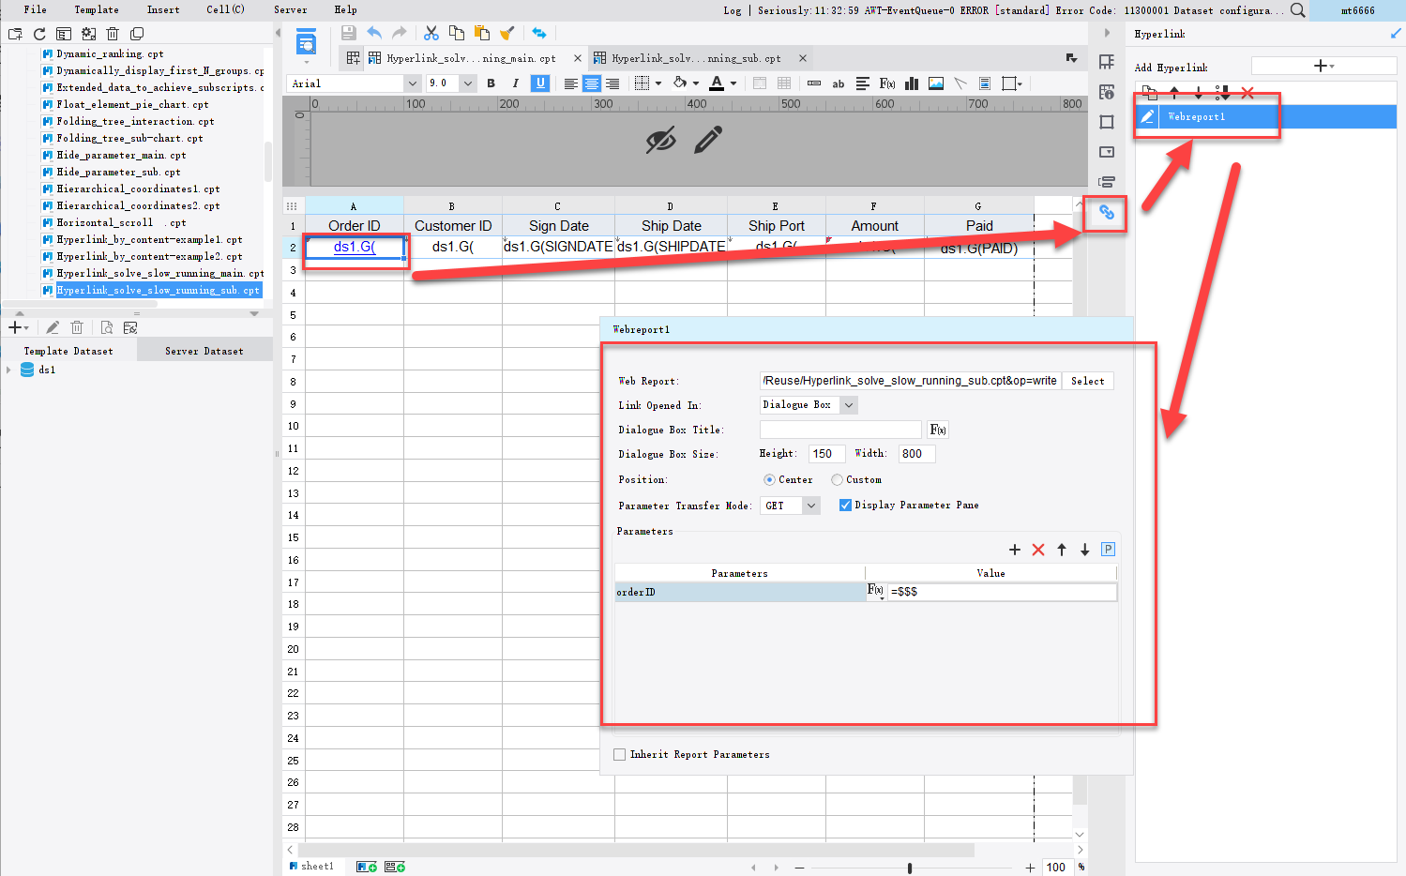Open the font size dropdown
Viewport: 1406px width, 876px height.
pos(466,83)
